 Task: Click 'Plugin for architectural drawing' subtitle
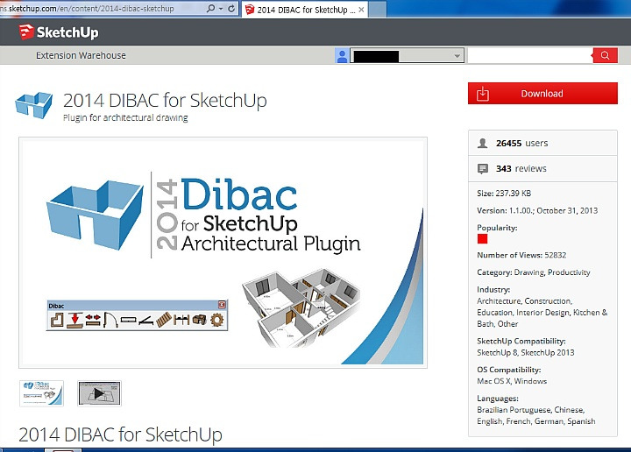(x=125, y=118)
